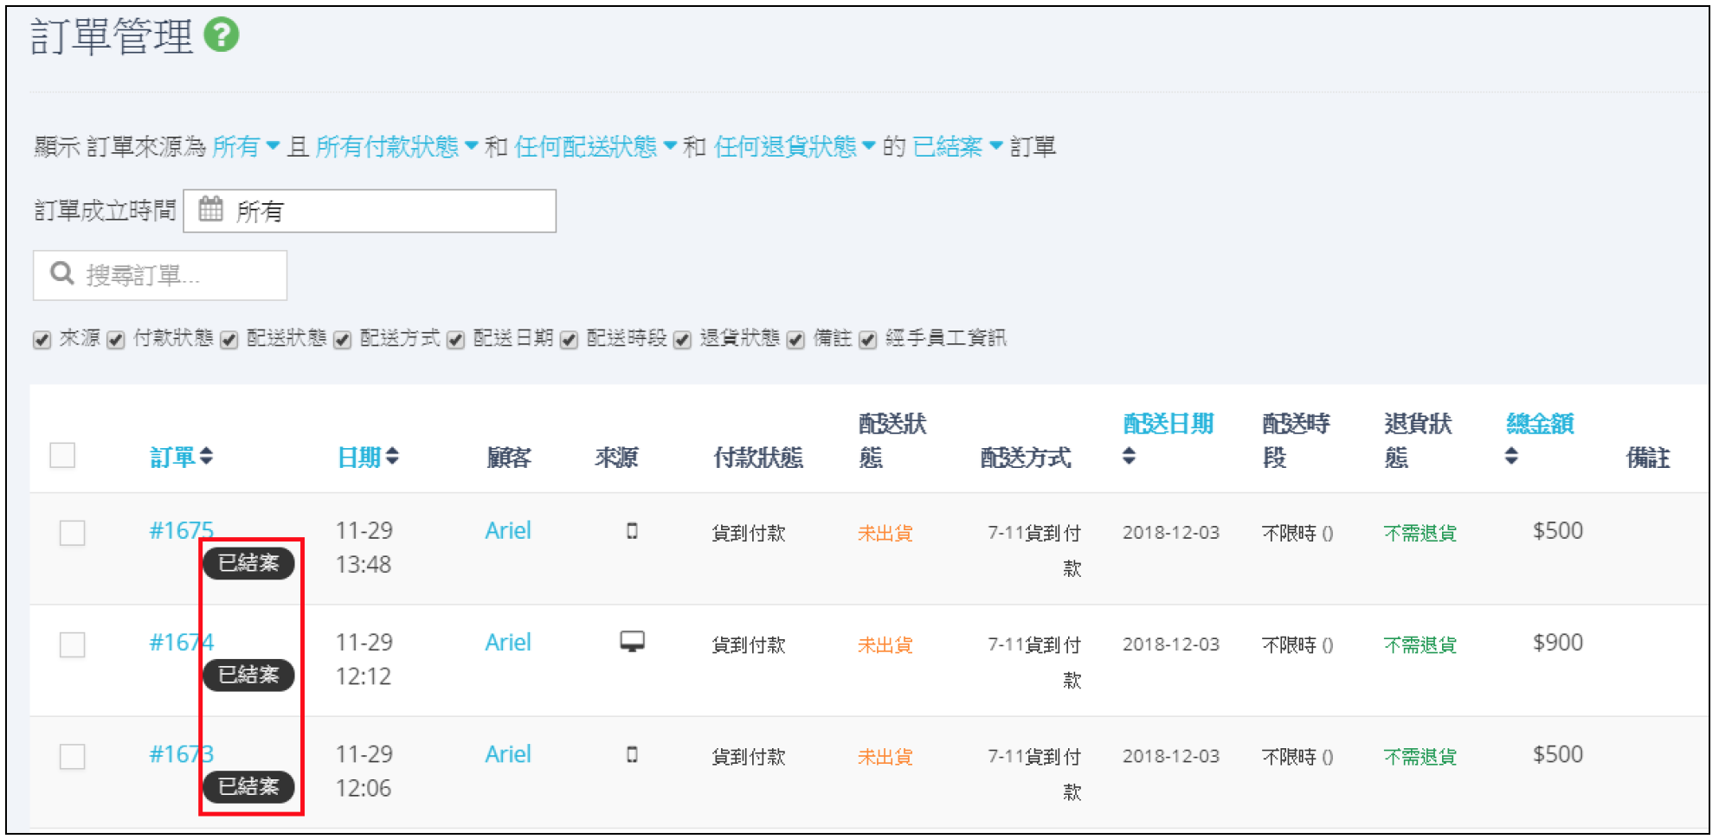Click the 2018-12-03 delivery date of order #1673
1719x839 pixels.
1171,756
